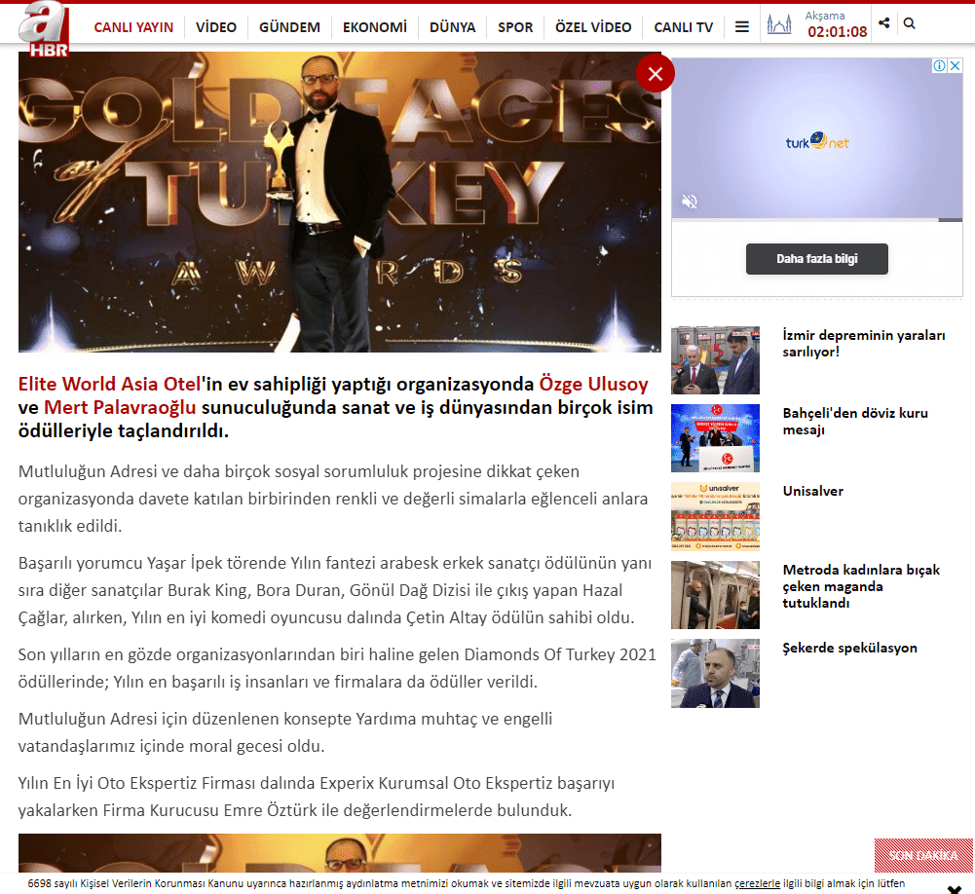This screenshot has width=975, height=894.
Task: Click the second award photo below article
Action: (x=340, y=853)
